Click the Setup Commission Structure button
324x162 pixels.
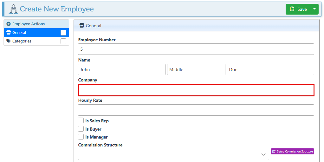tap(292, 152)
